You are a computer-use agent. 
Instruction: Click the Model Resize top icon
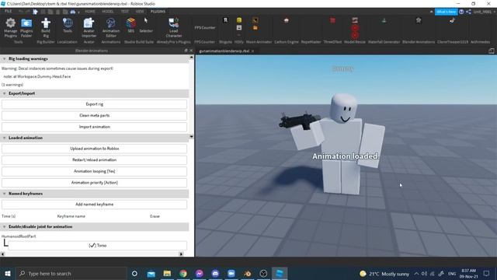(x=355, y=20)
